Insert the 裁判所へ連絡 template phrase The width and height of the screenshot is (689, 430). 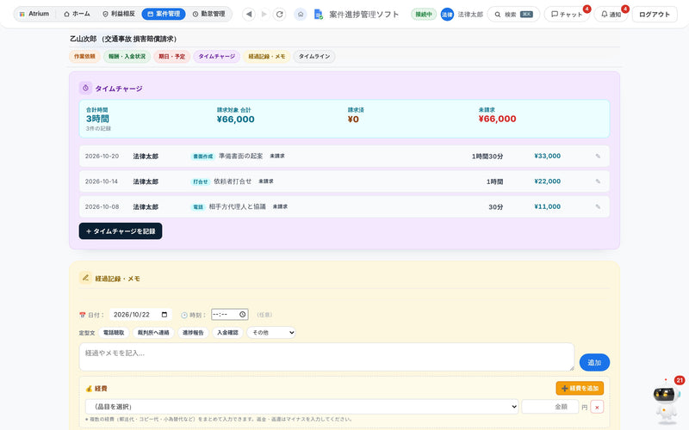click(153, 333)
